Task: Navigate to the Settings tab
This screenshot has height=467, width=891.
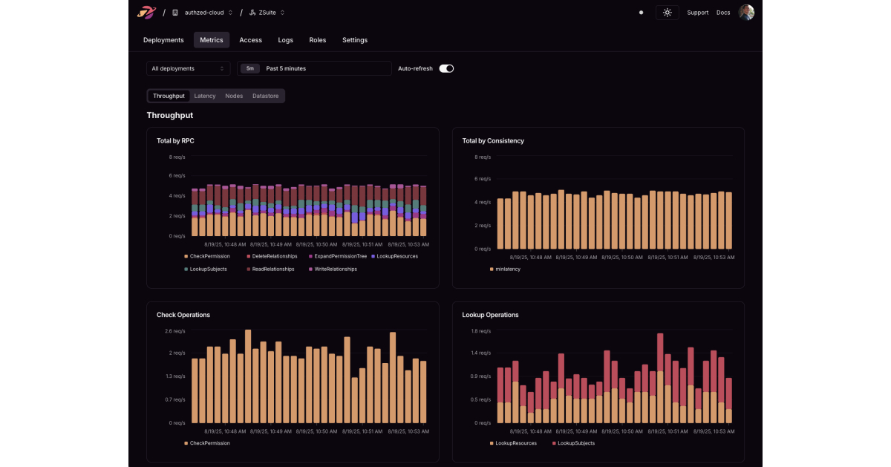Action: tap(355, 40)
